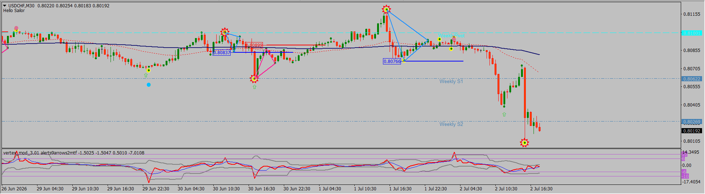705x194 pixels.
Task: Select the blue 0.80837 price label box
Action: 222,53
